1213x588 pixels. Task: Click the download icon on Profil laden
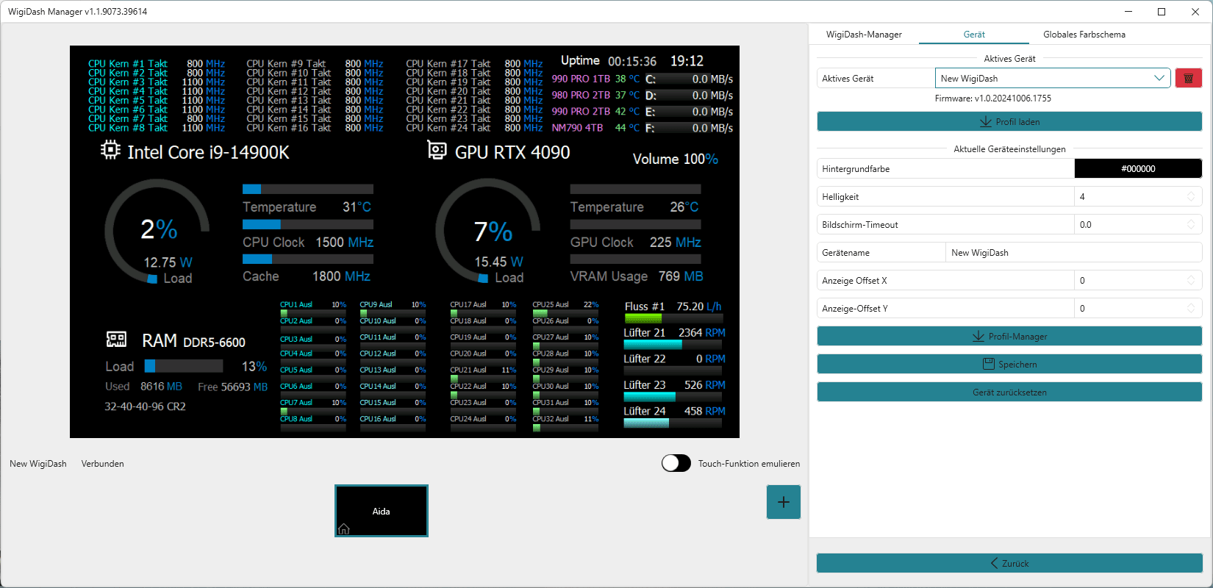point(985,122)
